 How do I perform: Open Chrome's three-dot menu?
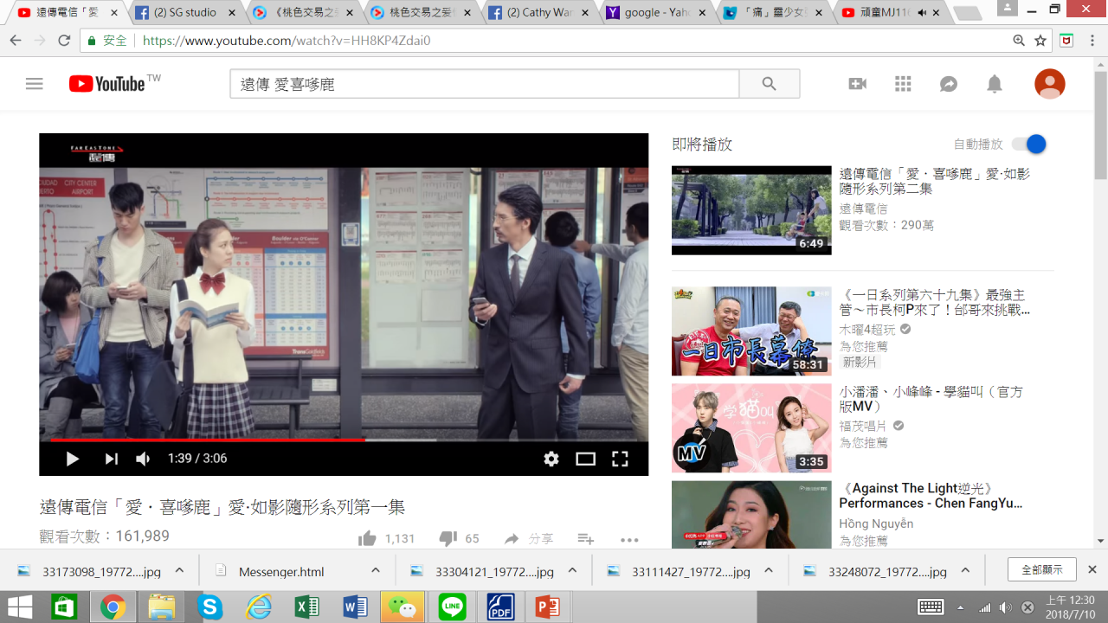tap(1092, 41)
